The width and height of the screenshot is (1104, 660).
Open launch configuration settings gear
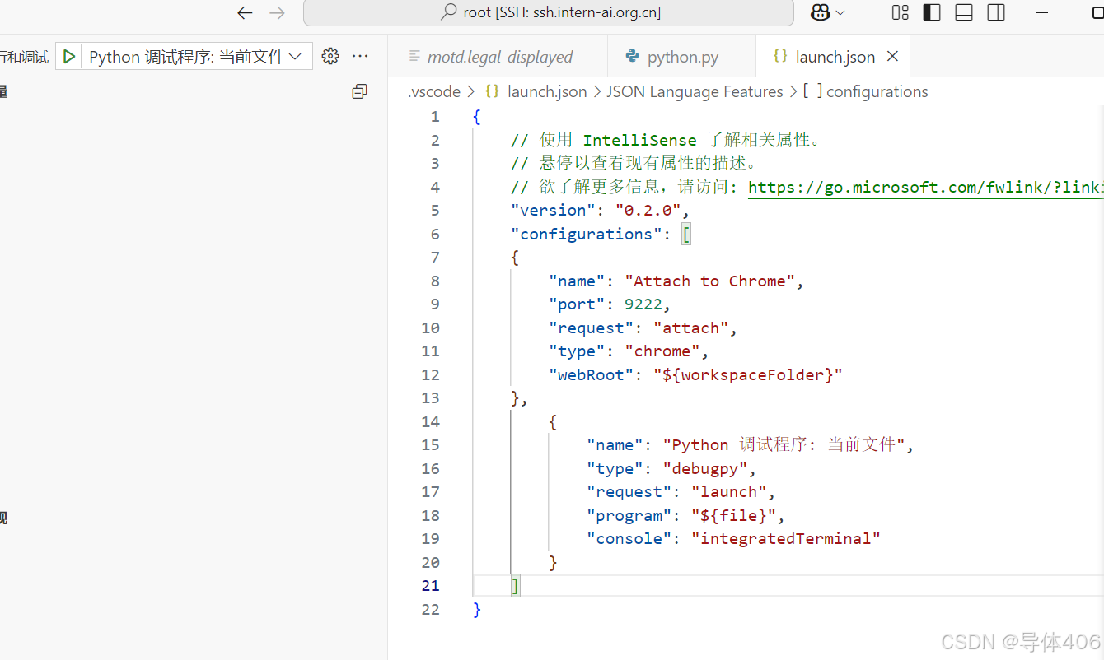[330, 56]
